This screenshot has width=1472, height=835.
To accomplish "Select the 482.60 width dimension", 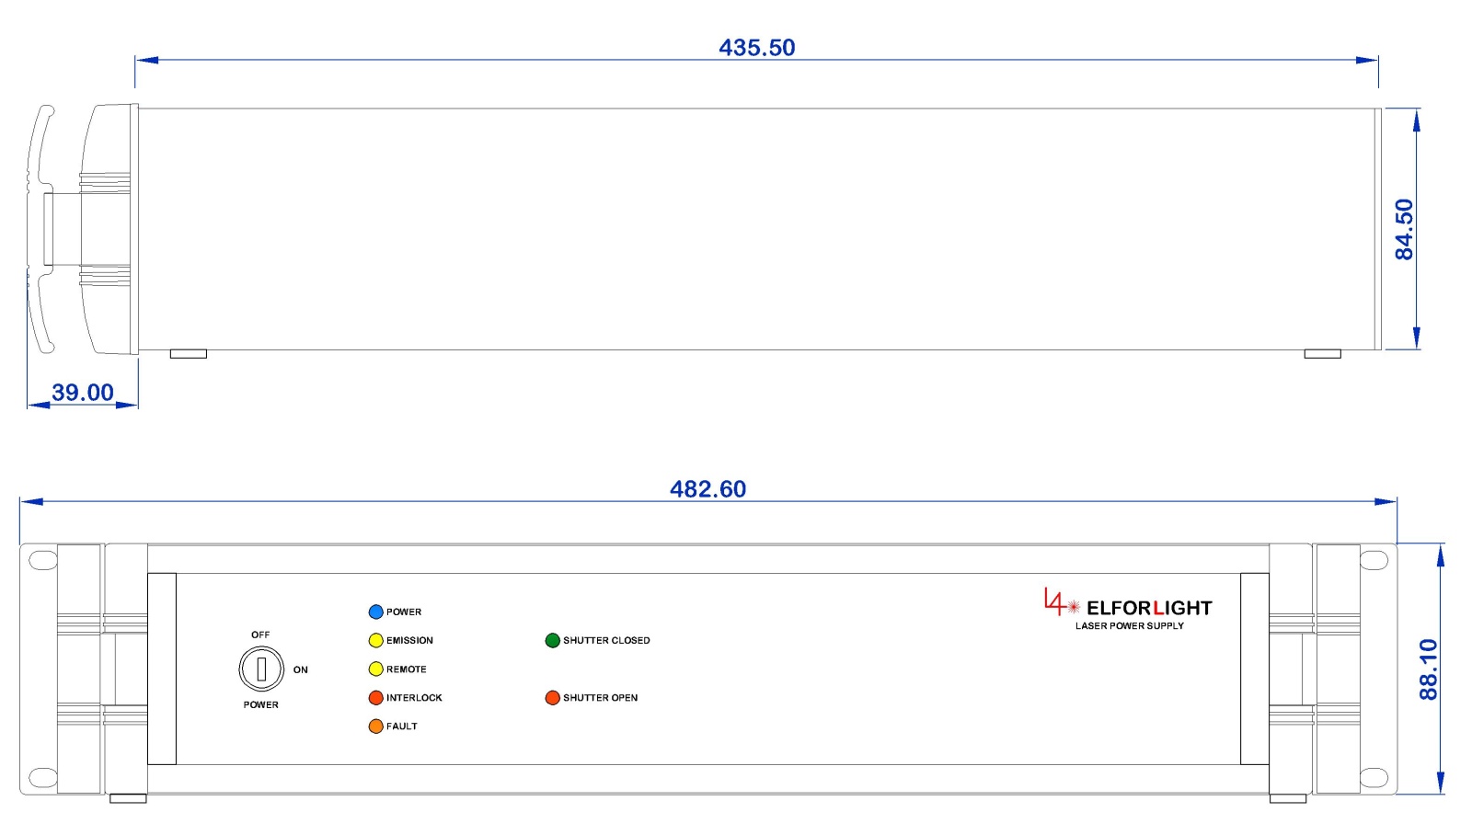I will pyautogui.click(x=707, y=489).
